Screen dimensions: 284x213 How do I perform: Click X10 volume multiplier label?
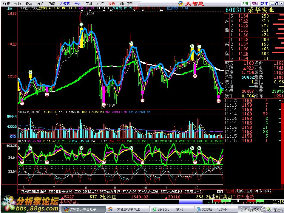tap(13, 136)
